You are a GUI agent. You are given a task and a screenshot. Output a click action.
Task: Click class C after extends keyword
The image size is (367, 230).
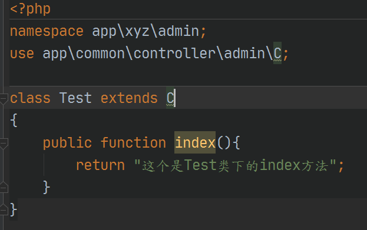click(x=170, y=98)
